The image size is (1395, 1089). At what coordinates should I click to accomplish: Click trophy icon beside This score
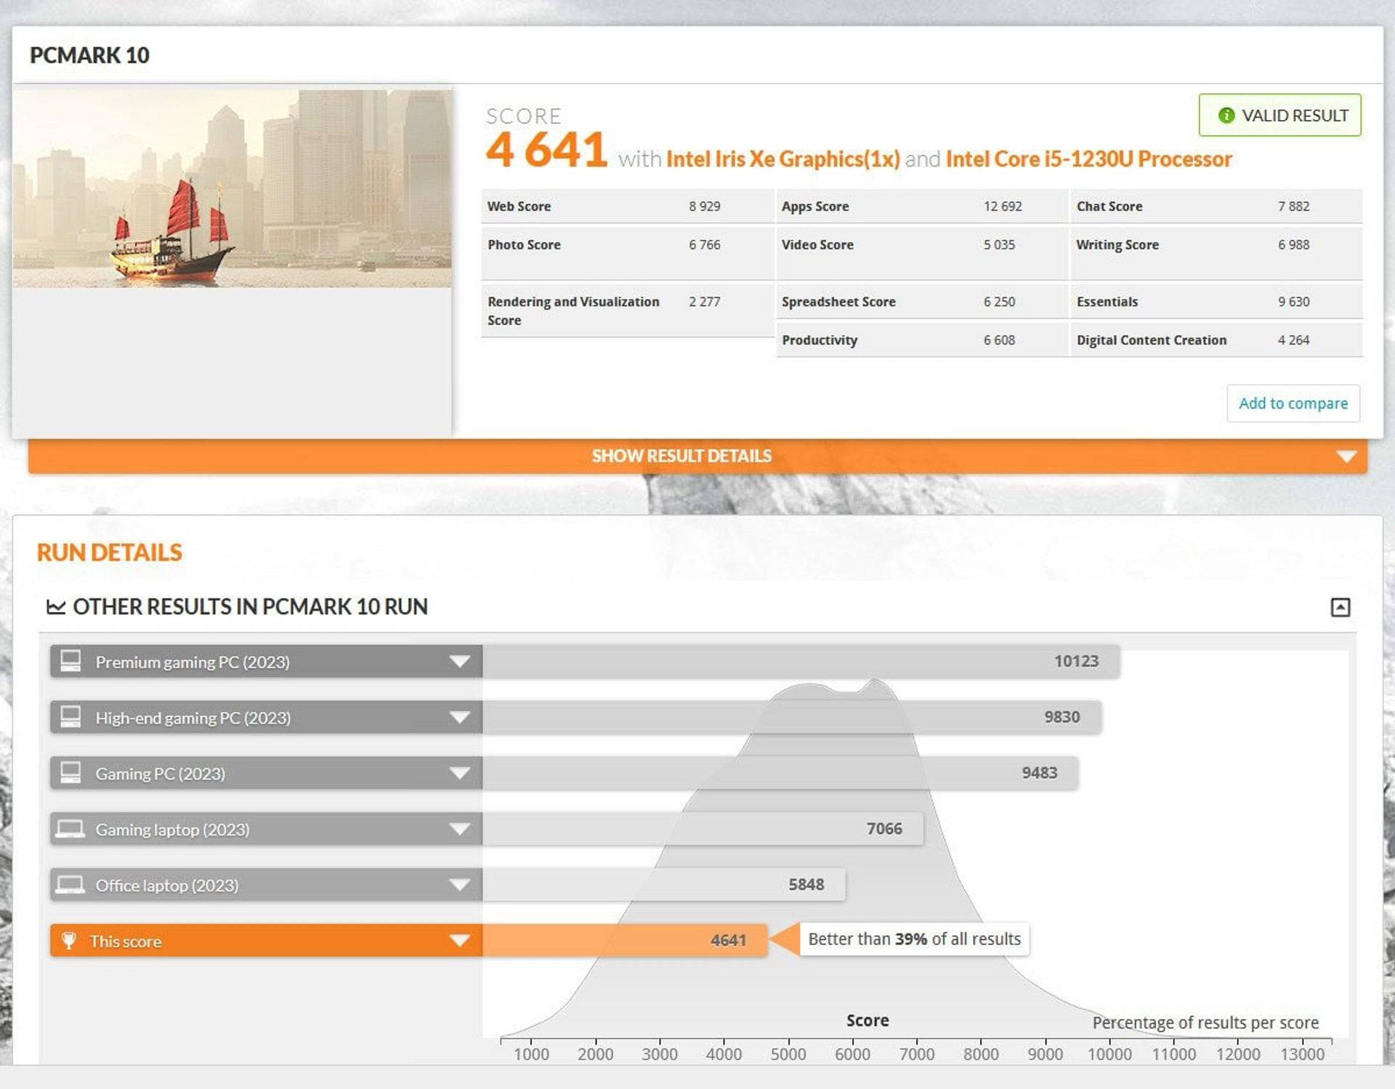click(69, 941)
